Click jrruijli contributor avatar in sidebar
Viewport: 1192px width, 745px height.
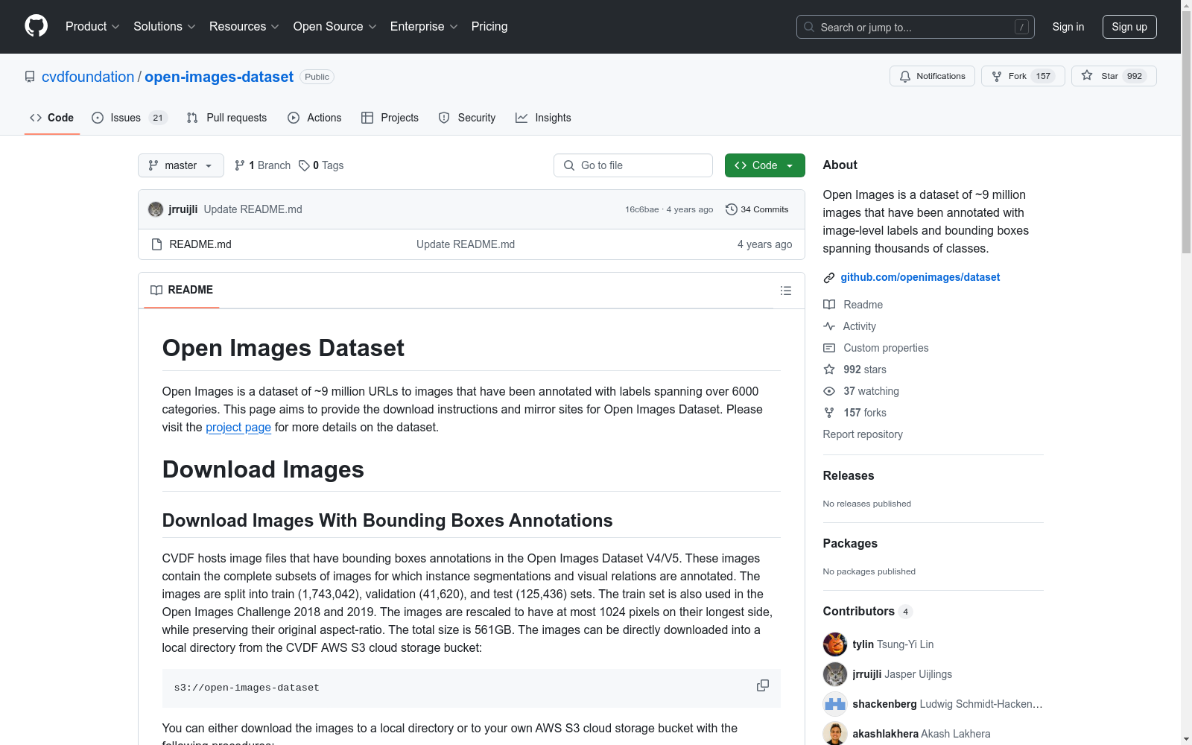point(835,674)
